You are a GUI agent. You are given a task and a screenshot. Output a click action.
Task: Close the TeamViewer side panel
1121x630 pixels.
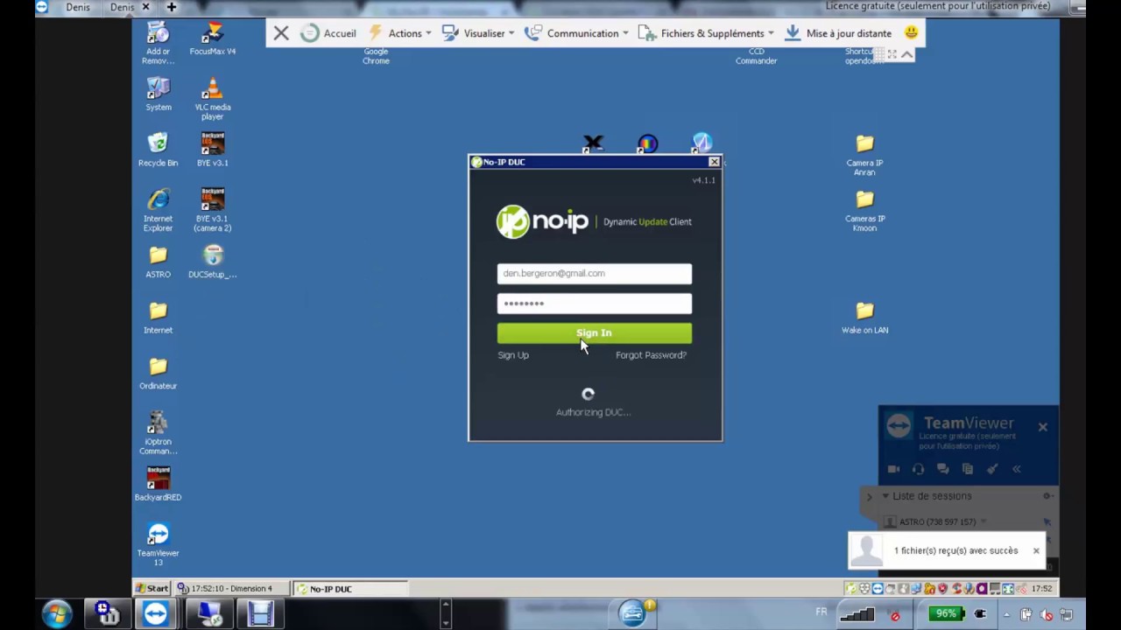point(1042,427)
